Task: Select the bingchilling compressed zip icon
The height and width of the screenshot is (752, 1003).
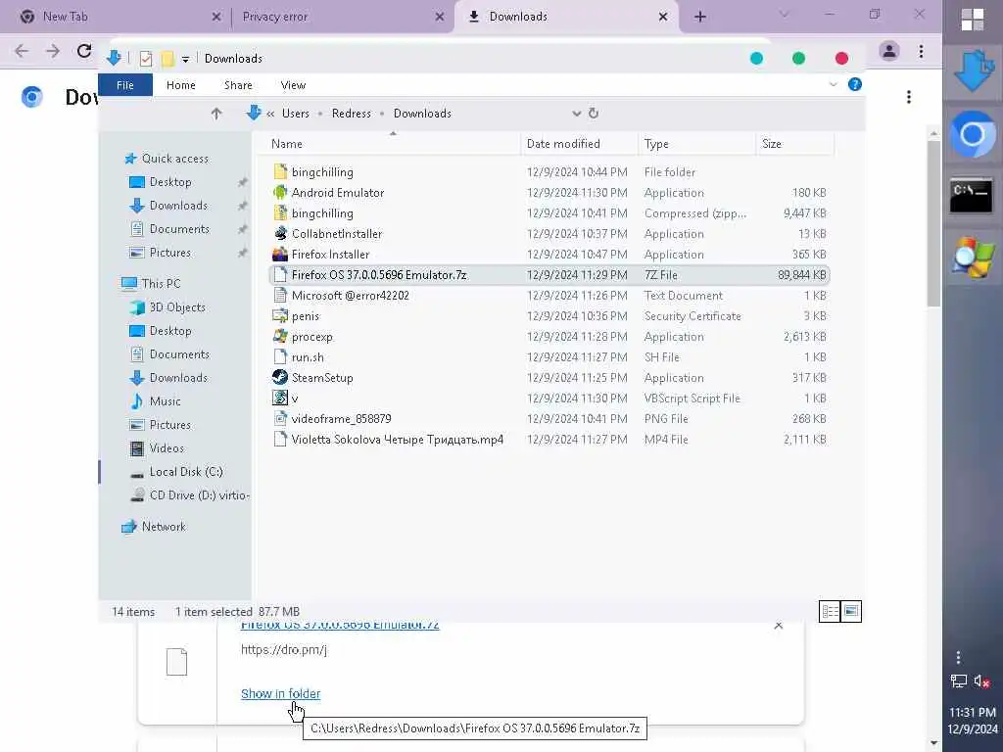Action: click(280, 212)
